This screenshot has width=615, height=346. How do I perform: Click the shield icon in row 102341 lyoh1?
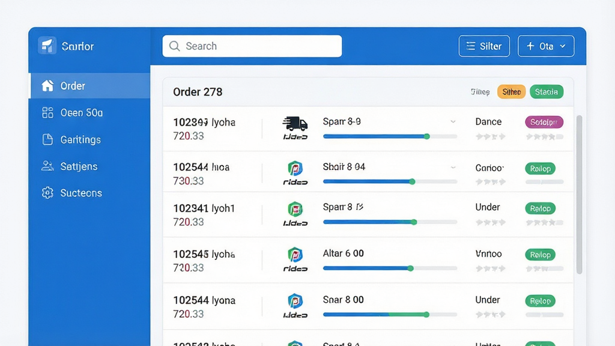[x=295, y=209]
